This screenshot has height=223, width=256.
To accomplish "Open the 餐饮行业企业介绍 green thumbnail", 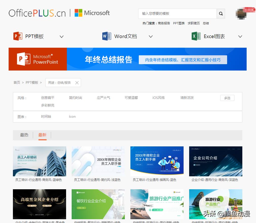I will point(98,204).
